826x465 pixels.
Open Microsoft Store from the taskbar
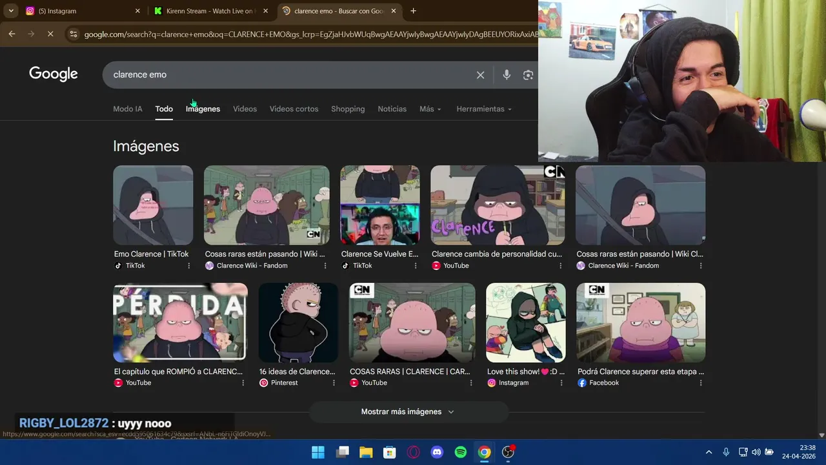point(390,452)
